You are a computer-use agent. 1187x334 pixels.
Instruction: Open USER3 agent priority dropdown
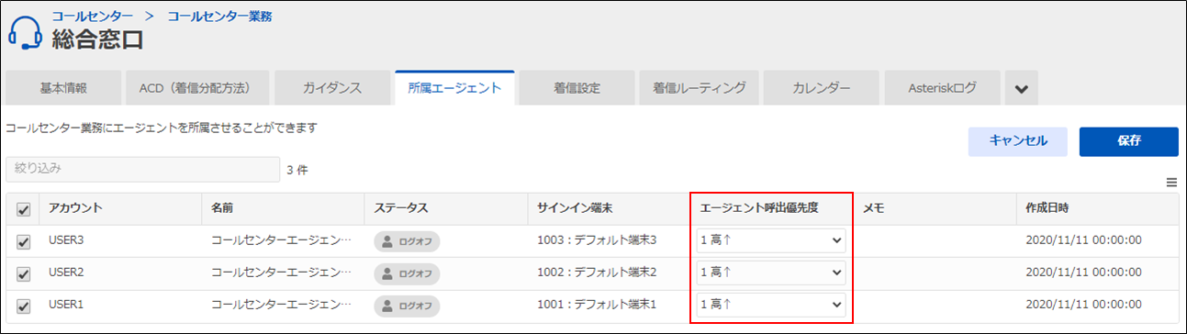(x=771, y=240)
